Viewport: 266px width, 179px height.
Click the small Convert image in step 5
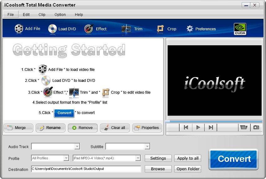click(64, 113)
